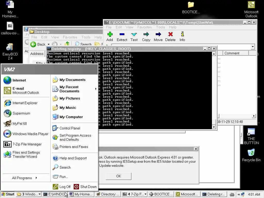Viewport: 264px width, 198px height.
Task: Click Shut Down in Start menu
Action: 85,187
